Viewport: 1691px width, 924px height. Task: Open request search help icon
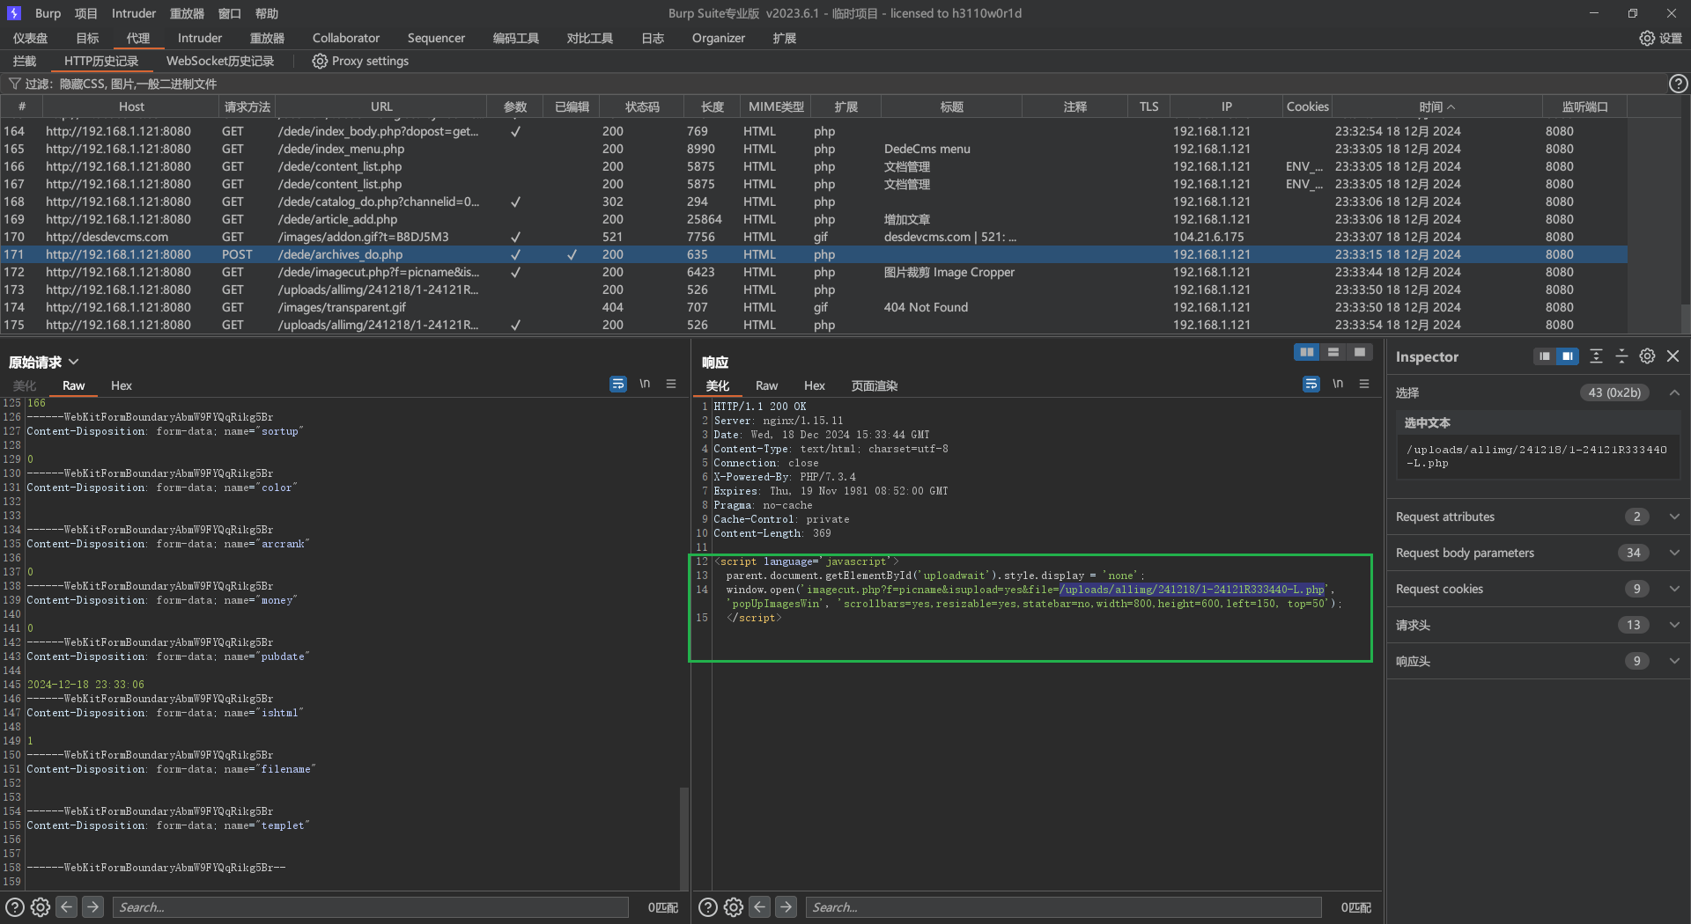[15, 906]
